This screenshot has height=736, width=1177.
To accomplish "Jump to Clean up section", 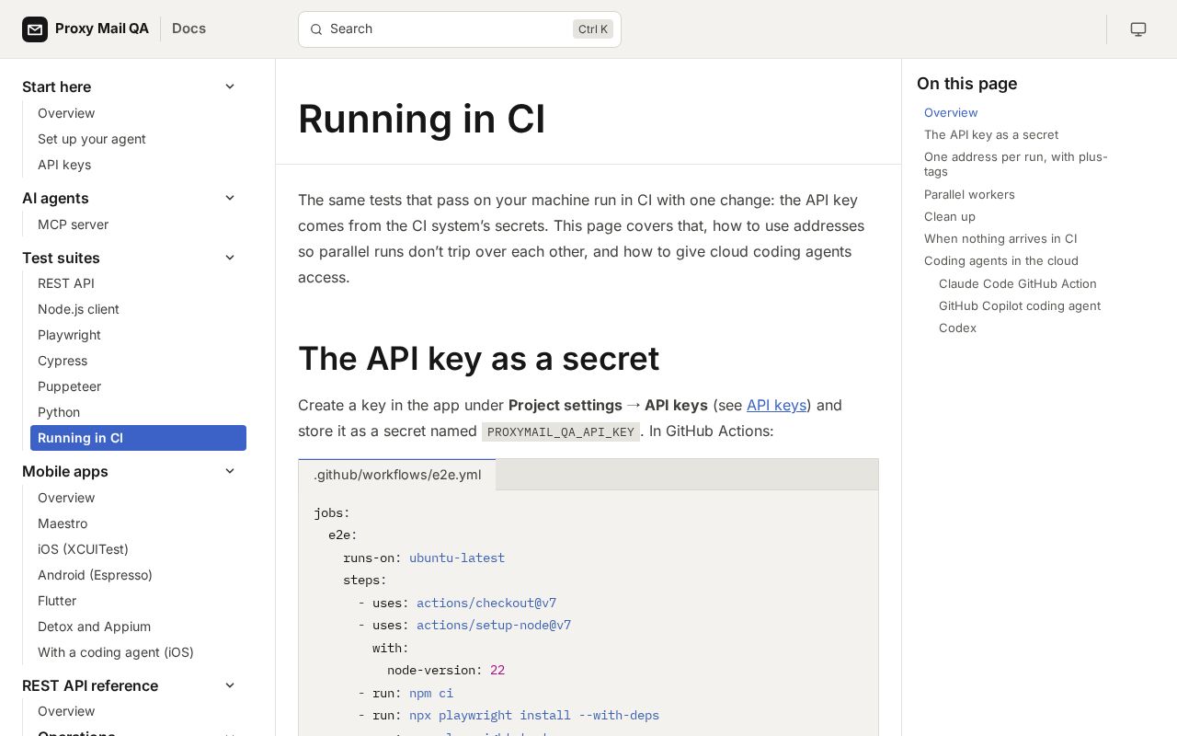I will 950,216.
